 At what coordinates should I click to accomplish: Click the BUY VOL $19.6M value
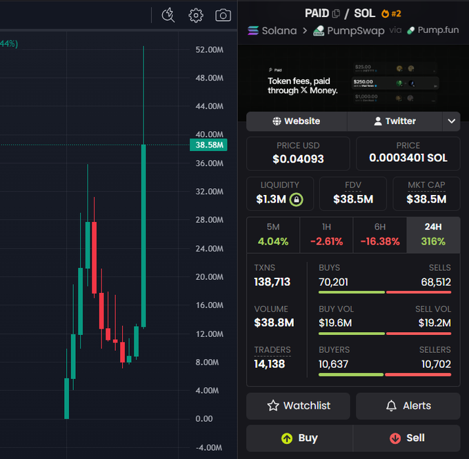click(x=335, y=323)
